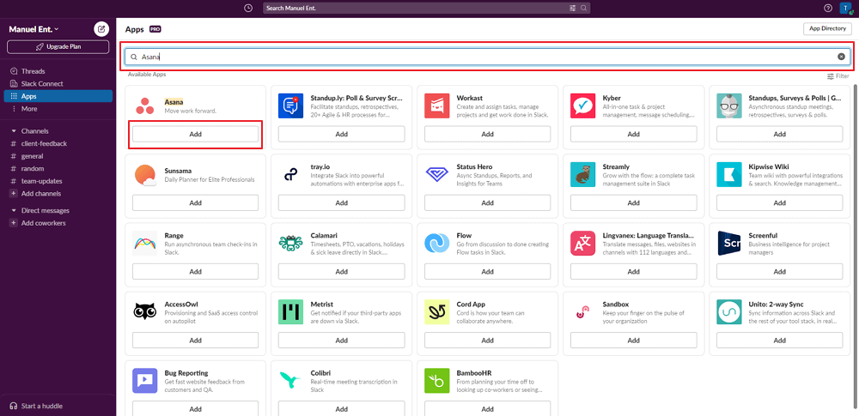Screen dimensions: 859x416
Task: Click the Colibri app icon
Action: coord(291,381)
